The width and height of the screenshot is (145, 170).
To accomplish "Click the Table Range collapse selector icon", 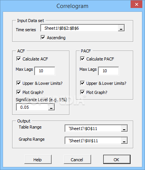I will pyautogui.click(x=124, y=128).
